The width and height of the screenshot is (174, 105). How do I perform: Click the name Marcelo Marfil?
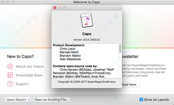tap(69, 52)
